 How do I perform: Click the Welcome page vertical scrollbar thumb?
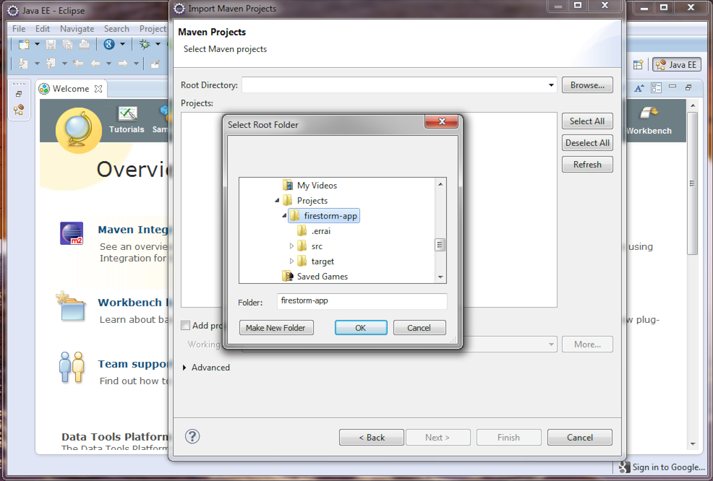693,183
